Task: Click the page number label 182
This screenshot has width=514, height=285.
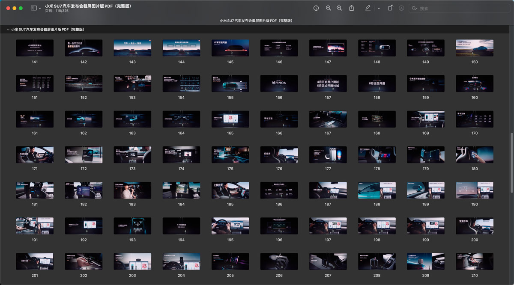Action: pos(84,204)
